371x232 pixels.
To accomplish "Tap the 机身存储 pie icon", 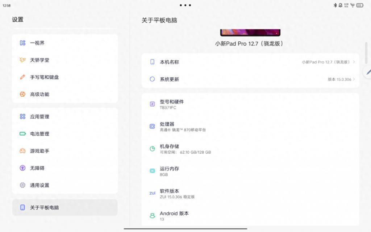I will tap(153, 149).
